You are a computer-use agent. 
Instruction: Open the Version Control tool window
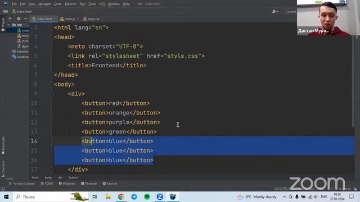tap(22, 183)
